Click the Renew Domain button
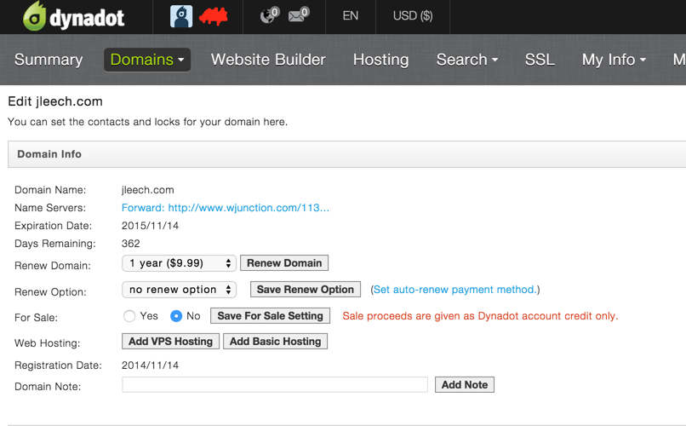This screenshot has width=686, height=426. point(284,264)
